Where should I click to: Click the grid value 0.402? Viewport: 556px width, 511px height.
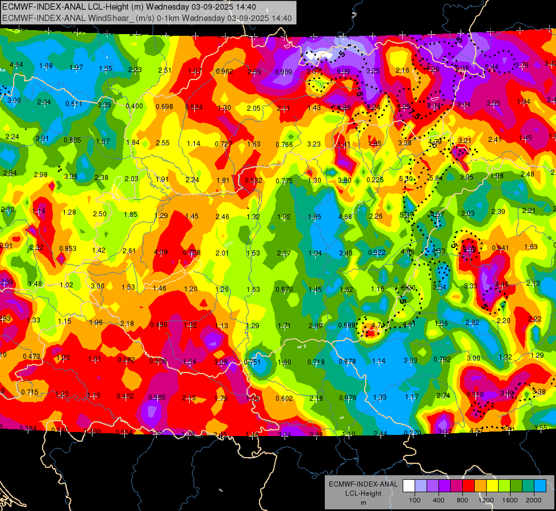(125, 396)
